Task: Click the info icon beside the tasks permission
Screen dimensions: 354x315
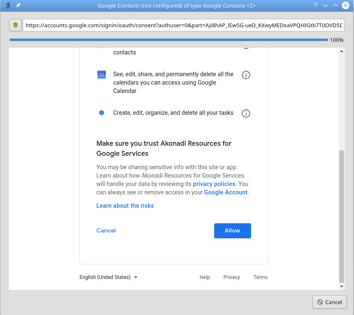Action: pyautogui.click(x=246, y=113)
